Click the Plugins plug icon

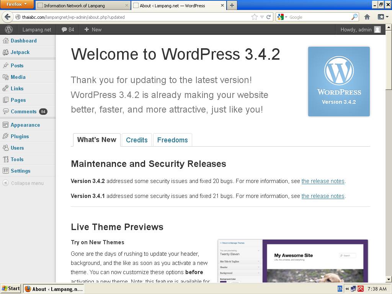(x=5, y=136)
